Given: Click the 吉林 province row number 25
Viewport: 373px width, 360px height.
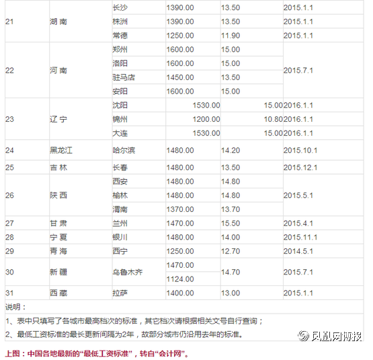Looking at the screenshot, I should click(x=27, y=168).
